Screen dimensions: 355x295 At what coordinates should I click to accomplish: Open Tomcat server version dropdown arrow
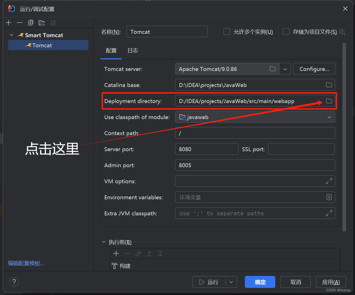(x=285, y=69)
